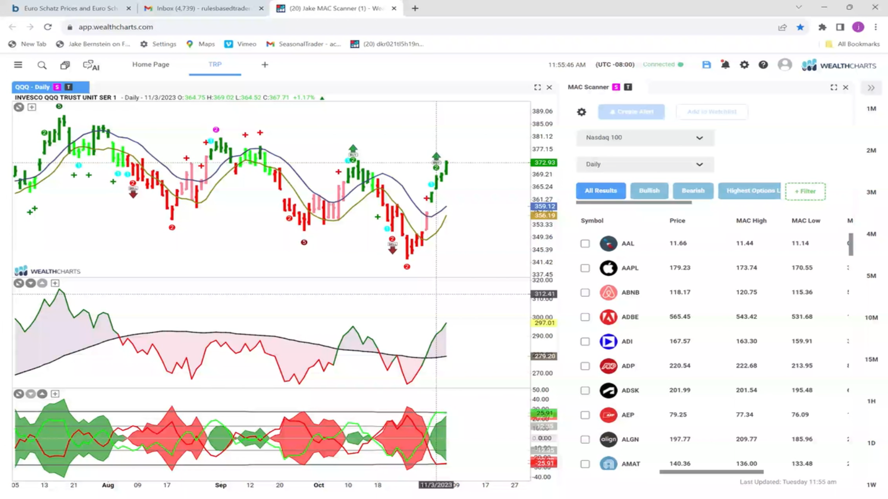
Task: Tick the AAL row checkbox
Action: point(585,243)
